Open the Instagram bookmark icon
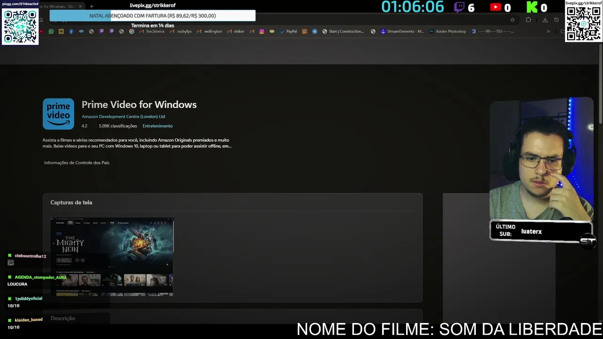 pyautogui.click(x=262, y=32)
